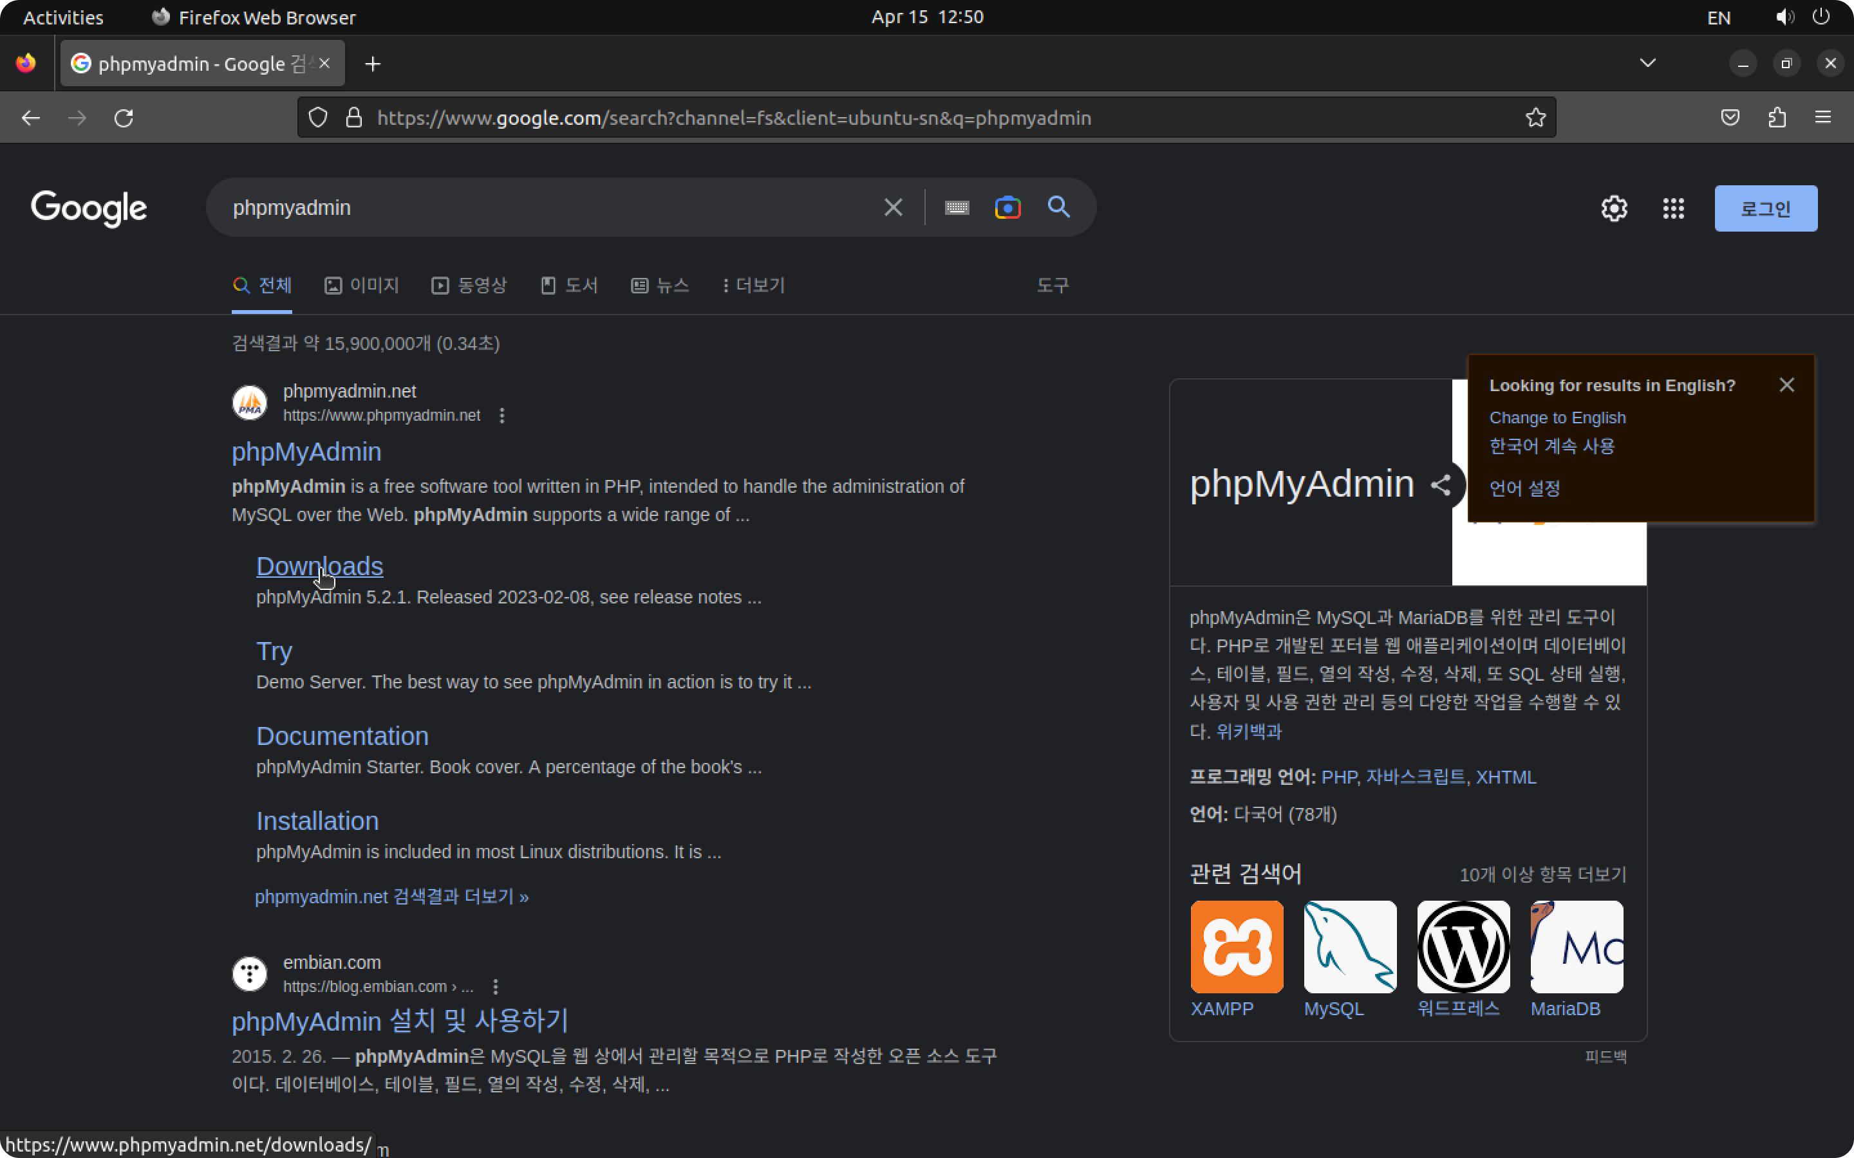Open the system volume speaker icon
Viewport: 1854px width, 1158px height.
tap(1784, 17)
